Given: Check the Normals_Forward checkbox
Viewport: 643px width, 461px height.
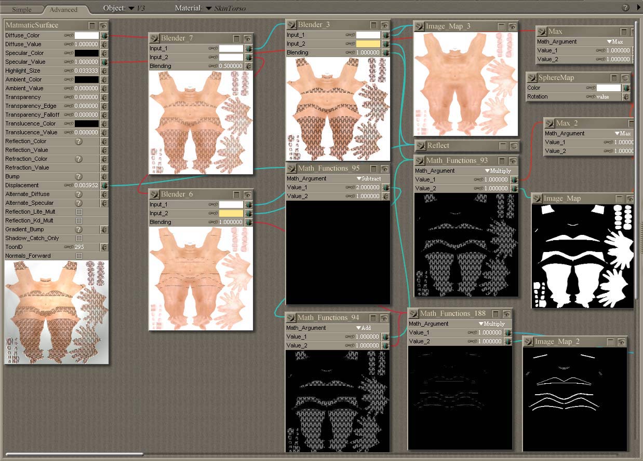Looking at the screenshot, I should pos(79,256).
